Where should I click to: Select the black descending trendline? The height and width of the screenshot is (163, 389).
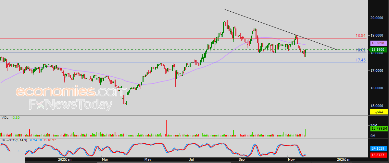(x=281, y=30)
